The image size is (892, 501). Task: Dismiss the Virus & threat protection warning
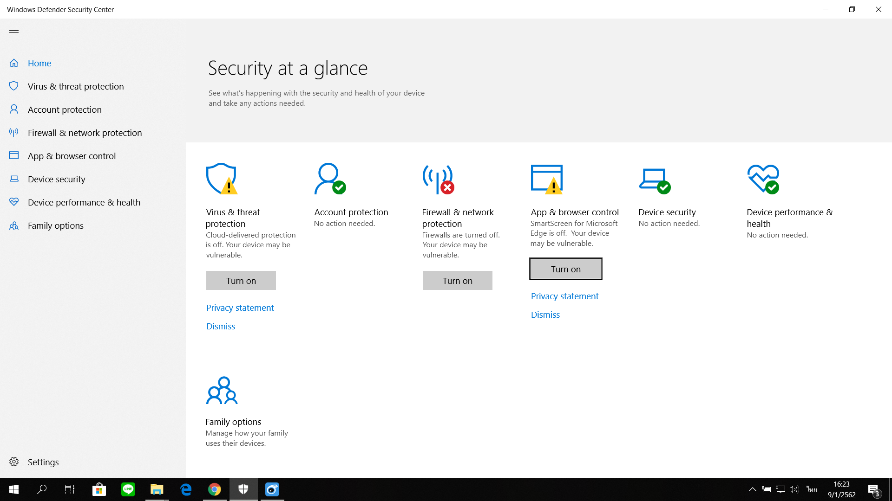pos(221,326)
